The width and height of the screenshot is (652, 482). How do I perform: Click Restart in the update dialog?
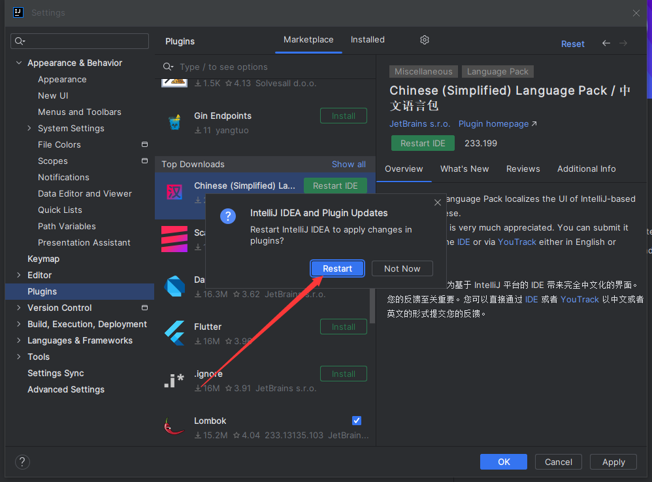[x=337, y=268]
